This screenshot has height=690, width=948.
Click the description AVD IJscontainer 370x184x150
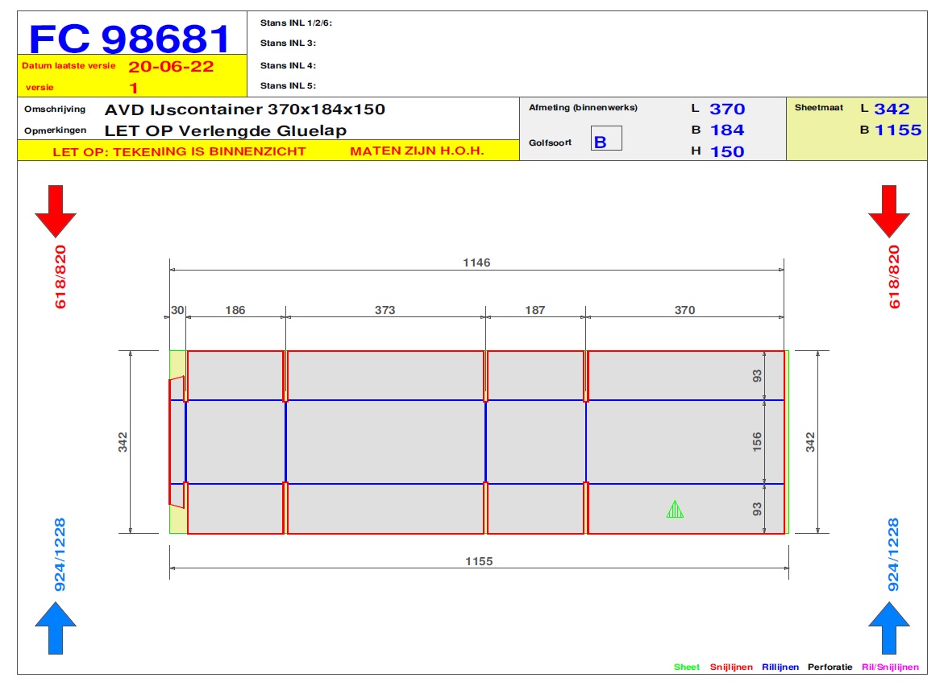pyautogui.click(x=245, y=109)
